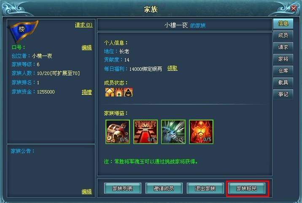Click the 捐赠 link beside family funds
This screenshot has height=203, width=302.
tap(86, 92)
